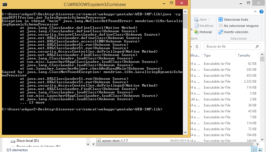The height and width of the screenshot is (152, 266).
Task: Open the cmd.exe window system menu icon
Action: pos(5,5)
